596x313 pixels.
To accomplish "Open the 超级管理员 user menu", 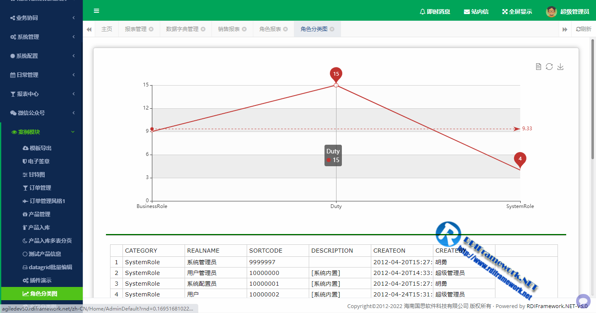I will click(574, 12).
